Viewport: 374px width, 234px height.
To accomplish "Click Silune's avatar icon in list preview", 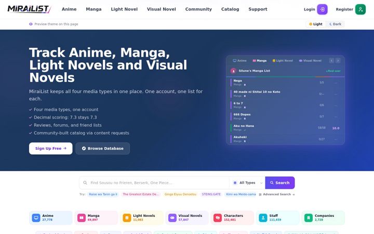I will 233,71.
